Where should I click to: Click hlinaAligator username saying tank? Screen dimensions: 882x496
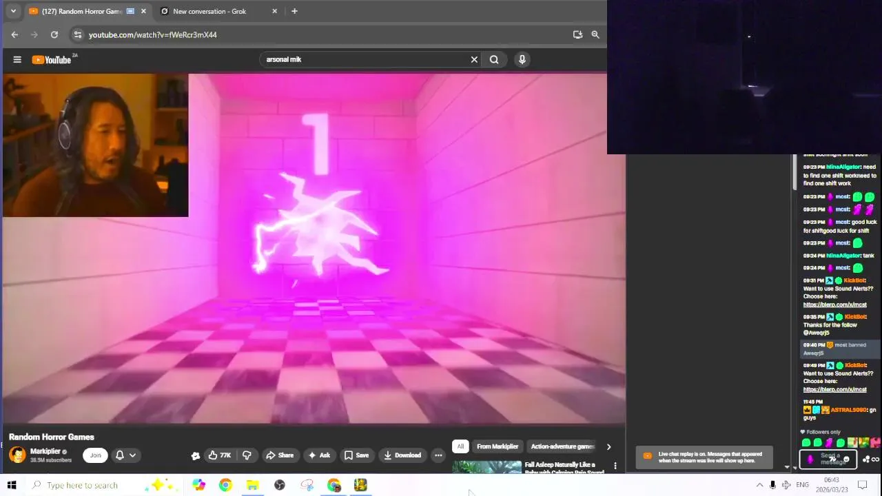[843, 256]
